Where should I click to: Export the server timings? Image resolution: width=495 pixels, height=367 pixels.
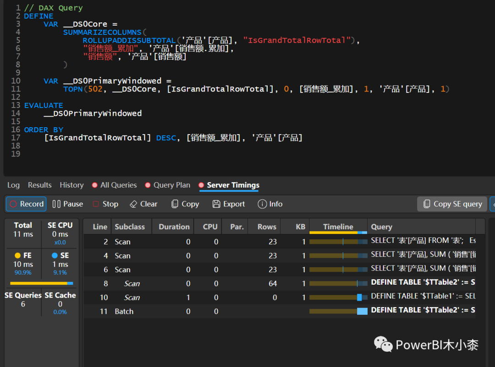[229, 204]
